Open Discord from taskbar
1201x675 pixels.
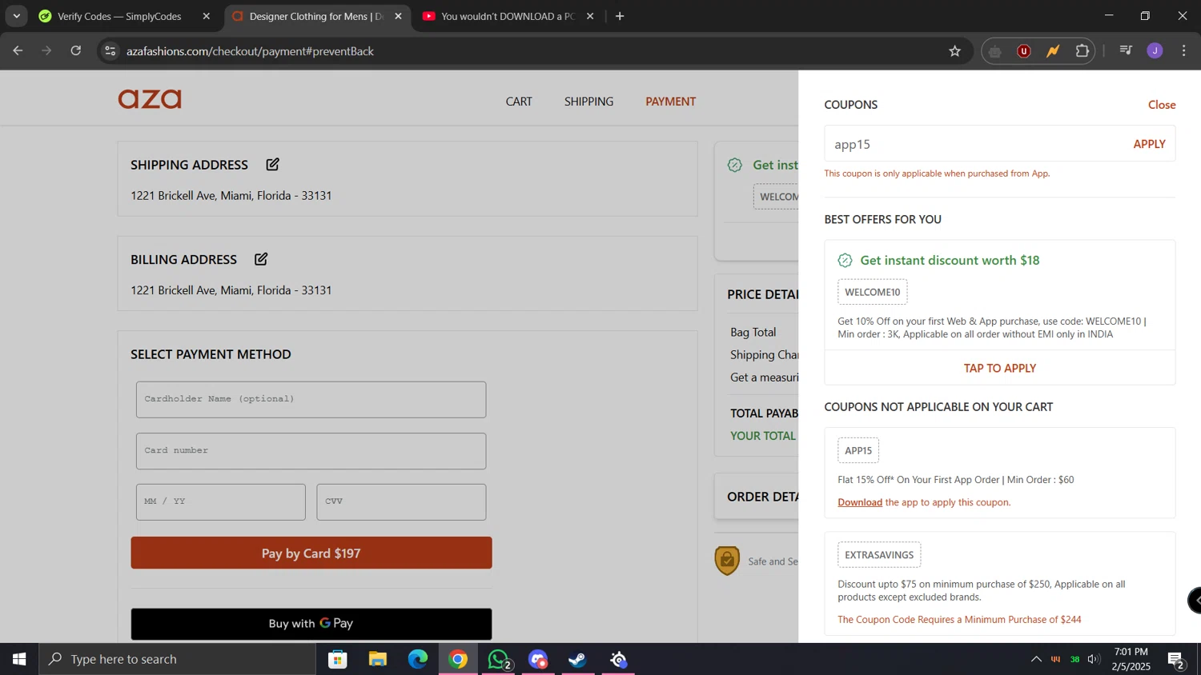click(538, 659)
